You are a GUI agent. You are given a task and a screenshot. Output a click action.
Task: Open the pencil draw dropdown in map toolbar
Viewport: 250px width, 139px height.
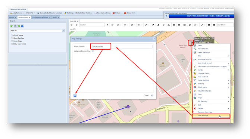[x=147, y=25]
